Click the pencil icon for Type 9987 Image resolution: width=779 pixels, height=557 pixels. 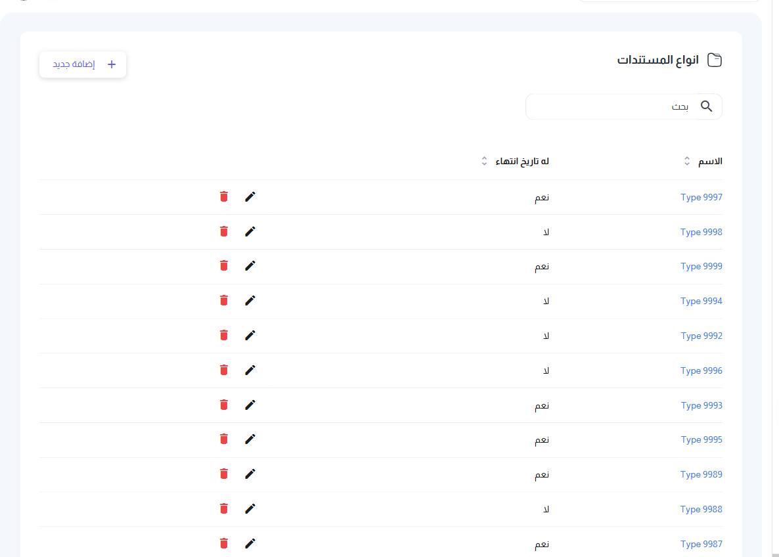click(250, 544)
